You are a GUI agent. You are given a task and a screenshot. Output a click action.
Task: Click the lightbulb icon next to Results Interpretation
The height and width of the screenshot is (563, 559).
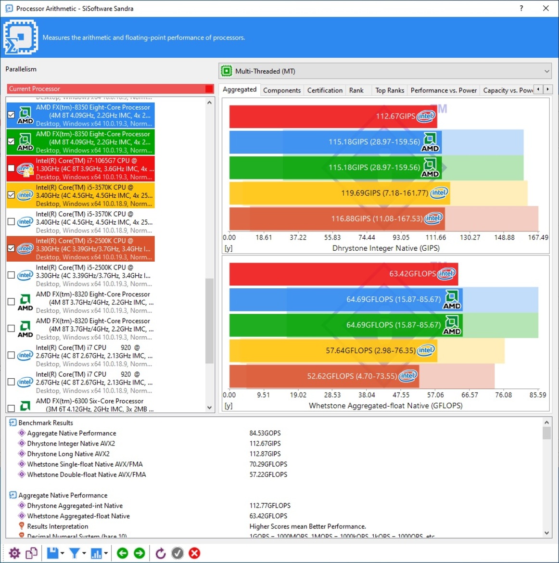22,526
